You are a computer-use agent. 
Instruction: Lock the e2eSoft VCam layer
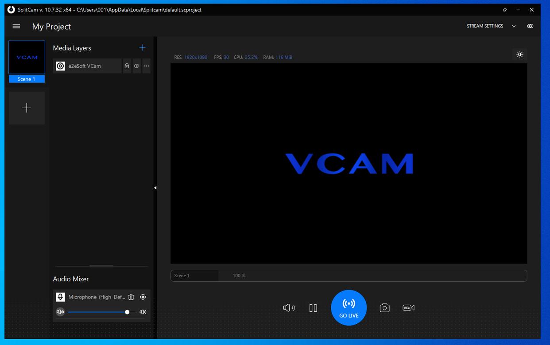(x=127, y=66)
